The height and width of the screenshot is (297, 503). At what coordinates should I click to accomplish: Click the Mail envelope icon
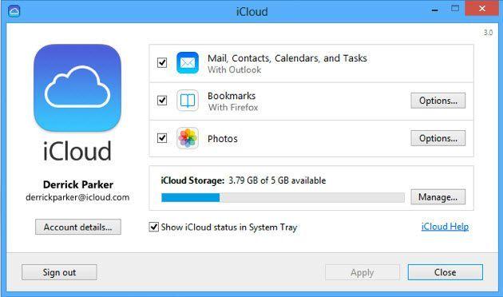pos(188,63)
